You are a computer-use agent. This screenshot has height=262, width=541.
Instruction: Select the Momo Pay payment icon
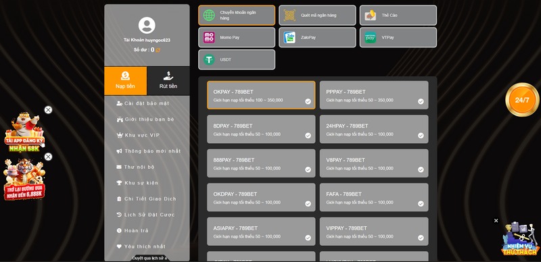tap(209, 37)
